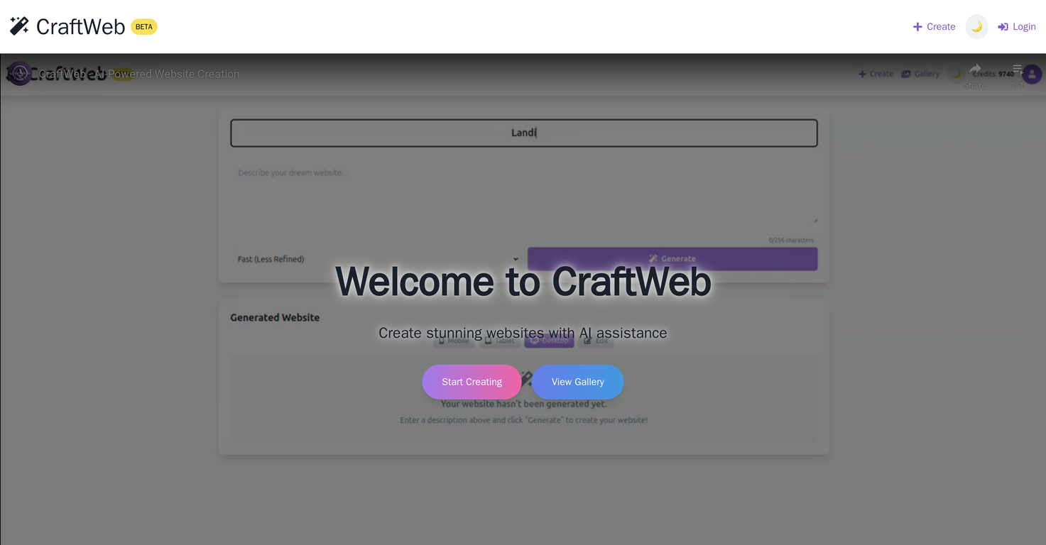
Task: Click the CraftWeb magic wand logo icon
Action: click(19, 26)
